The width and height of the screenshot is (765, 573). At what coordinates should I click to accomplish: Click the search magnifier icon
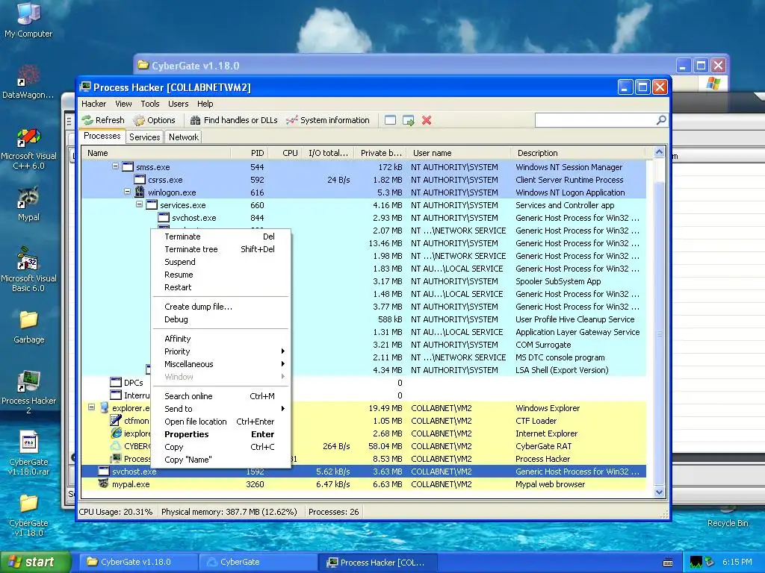661,120
